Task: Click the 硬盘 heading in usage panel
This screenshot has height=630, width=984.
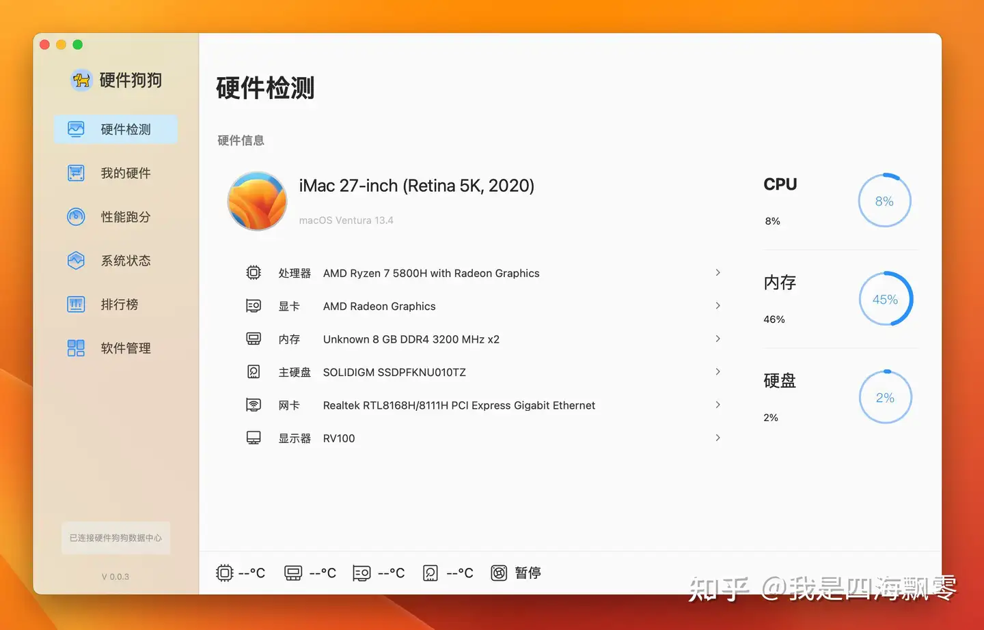Action: coord(780,380)
